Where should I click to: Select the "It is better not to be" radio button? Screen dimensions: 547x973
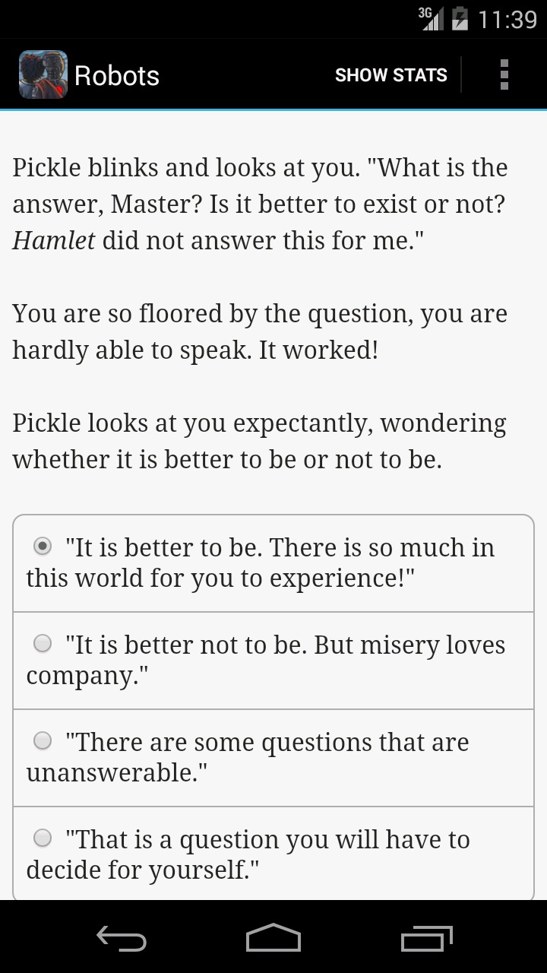pos(43,643)
